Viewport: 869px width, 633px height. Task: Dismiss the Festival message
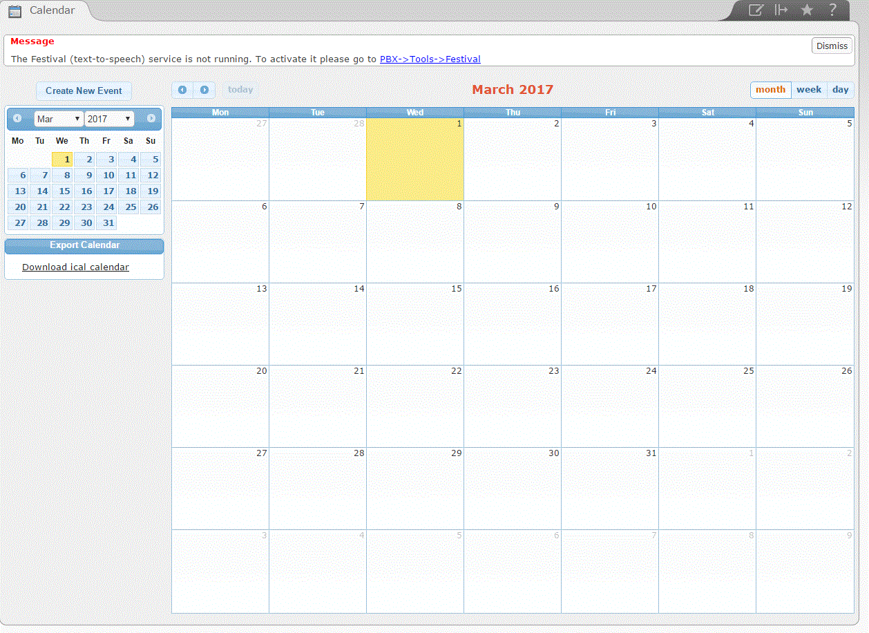(832, 46)
